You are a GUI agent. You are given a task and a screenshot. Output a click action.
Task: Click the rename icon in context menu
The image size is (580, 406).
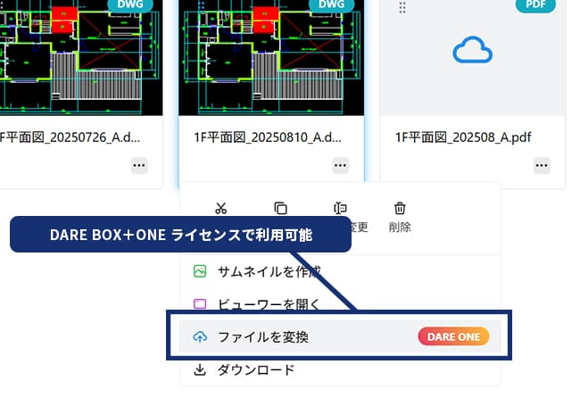(x=340, y=209)
